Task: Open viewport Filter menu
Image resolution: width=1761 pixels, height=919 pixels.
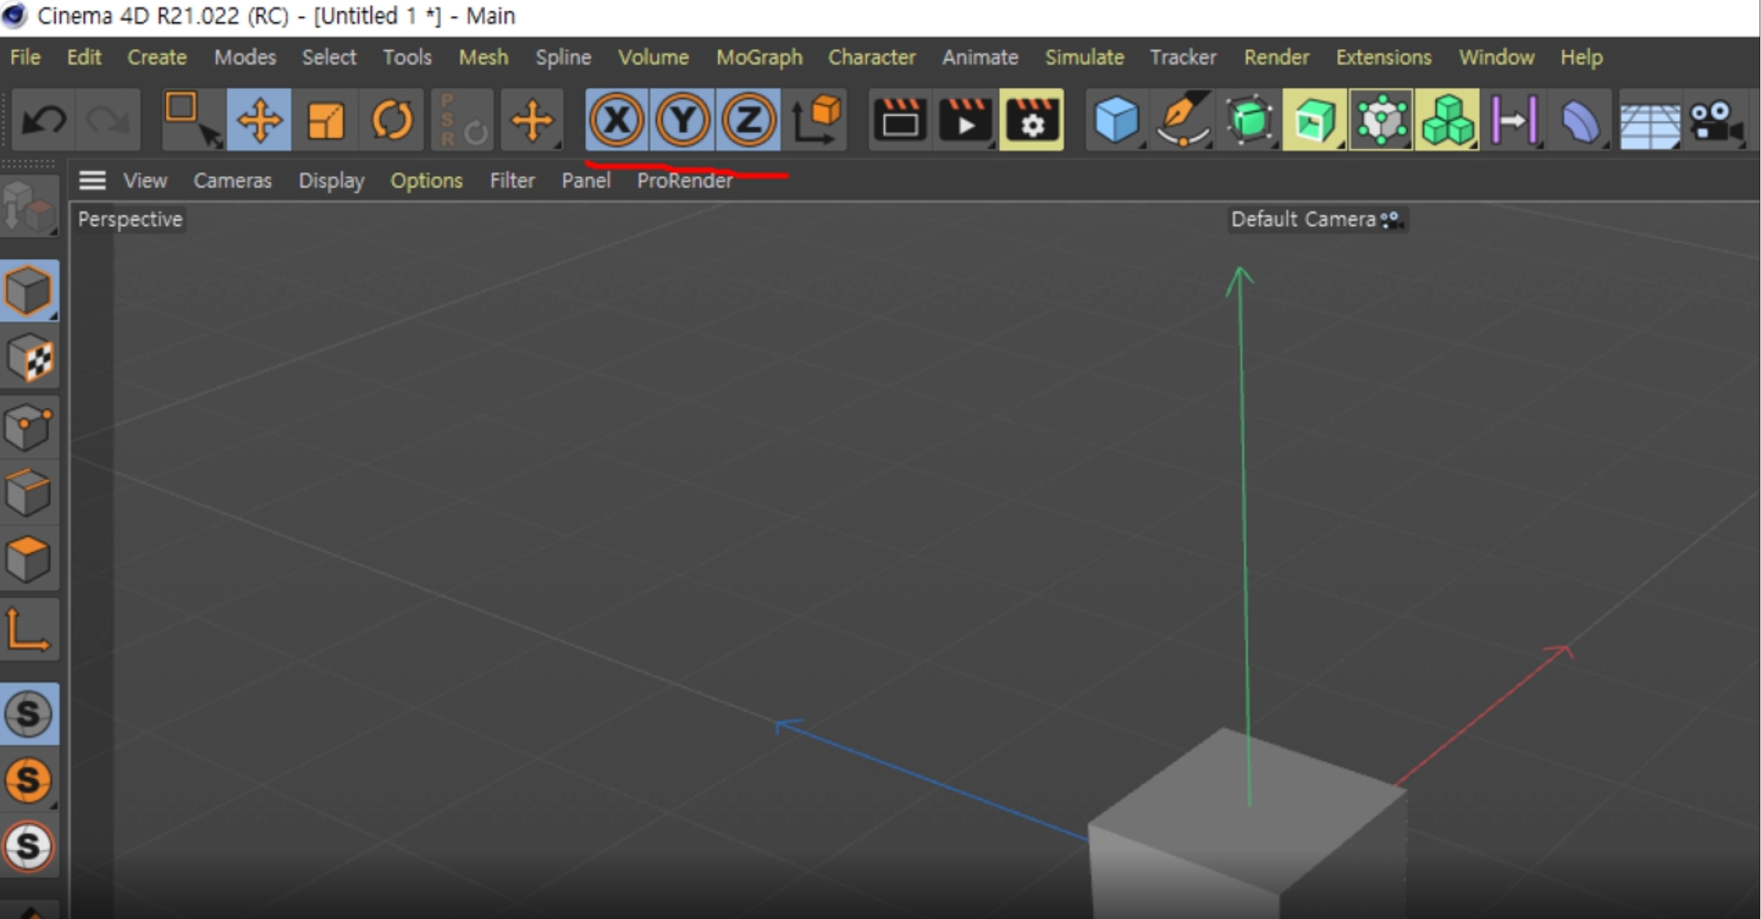Action: 512,181
